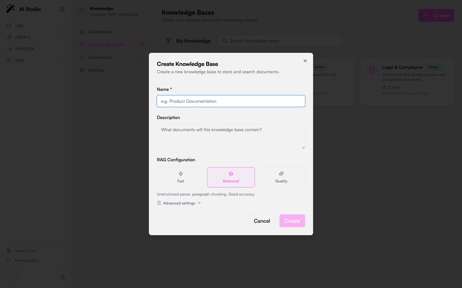
Task: Focus the Description text area
Action: pos(231,136)
